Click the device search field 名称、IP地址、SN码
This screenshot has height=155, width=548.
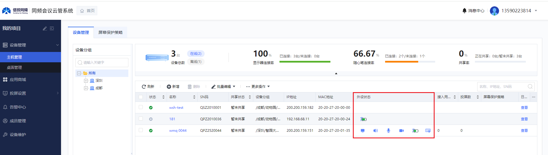(x=502, y=87)
